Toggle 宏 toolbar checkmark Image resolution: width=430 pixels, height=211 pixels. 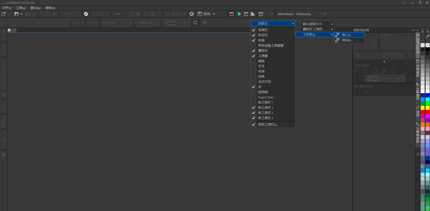pos(253,87)
